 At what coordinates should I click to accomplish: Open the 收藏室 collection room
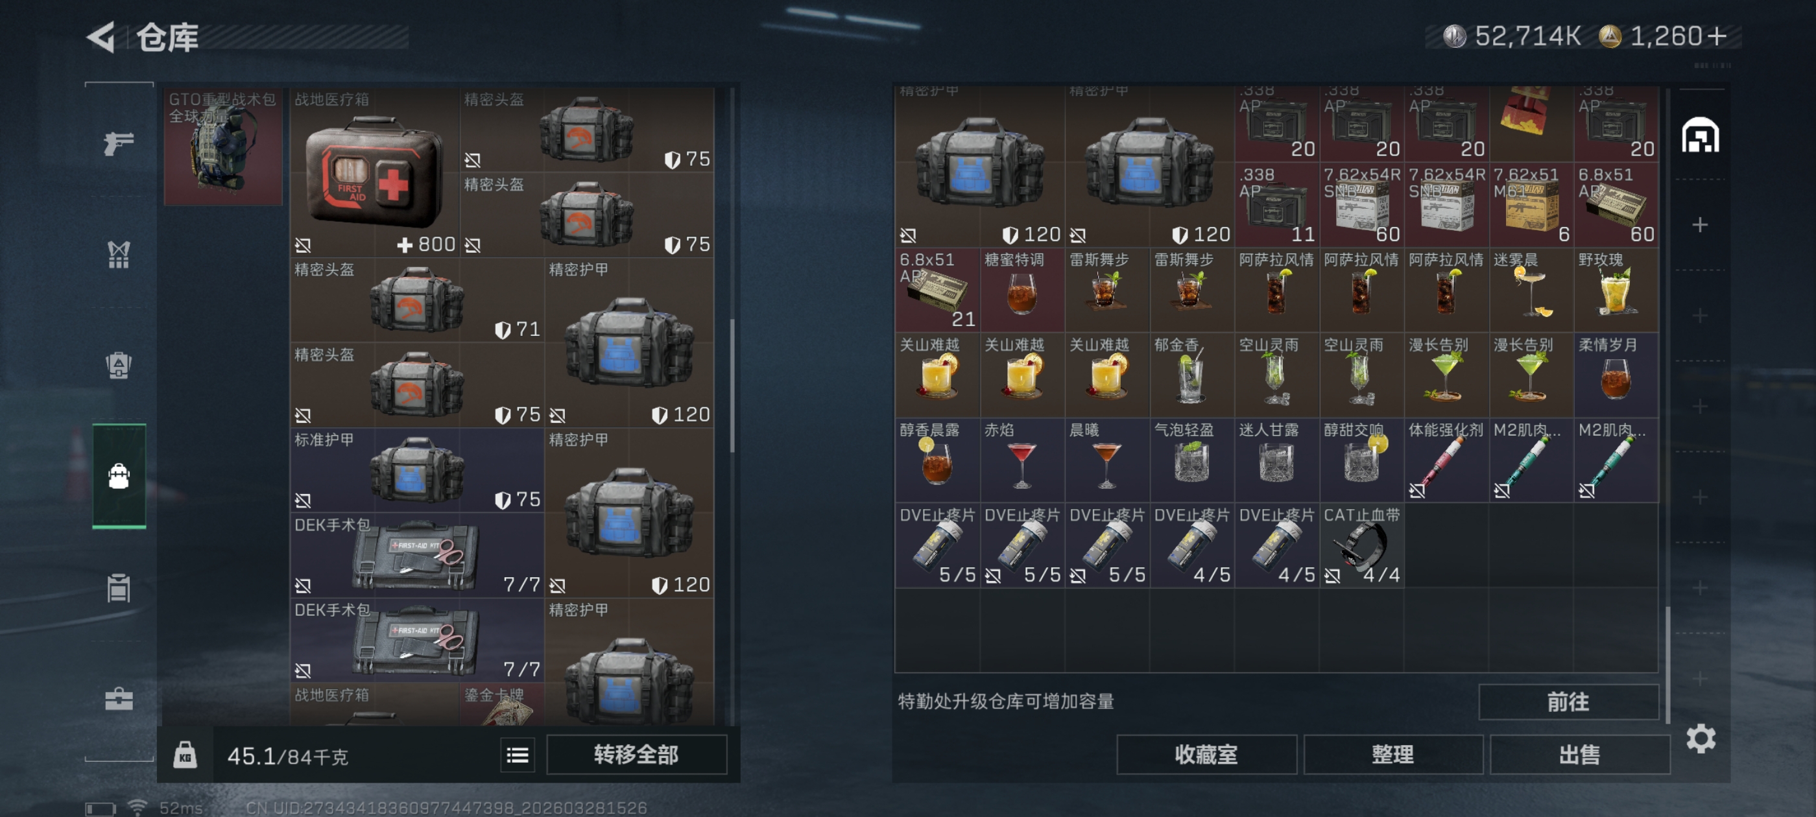[x=1206, y=754]
